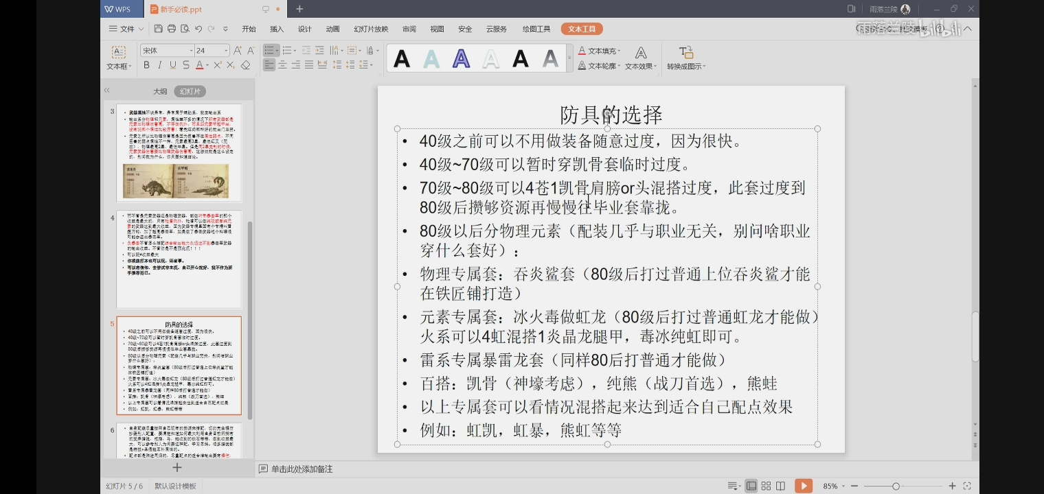Open Help question mark icon

click(940, 29)
